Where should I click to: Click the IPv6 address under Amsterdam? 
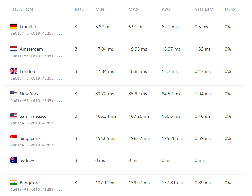(36, 56)
